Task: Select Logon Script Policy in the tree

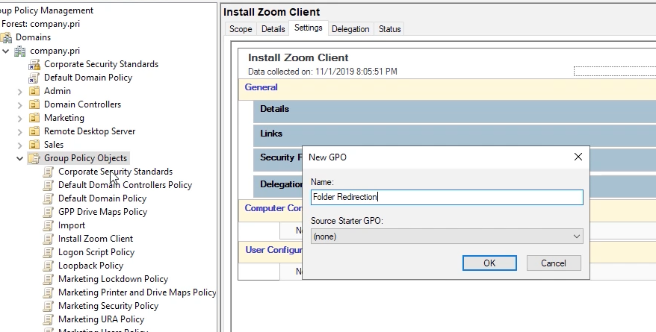Action: 96,252
